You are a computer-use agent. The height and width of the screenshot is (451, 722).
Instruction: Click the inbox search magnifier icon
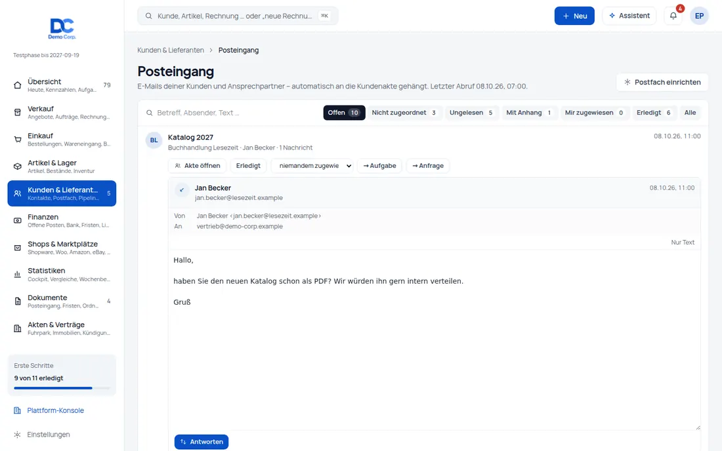pos(150,113)
